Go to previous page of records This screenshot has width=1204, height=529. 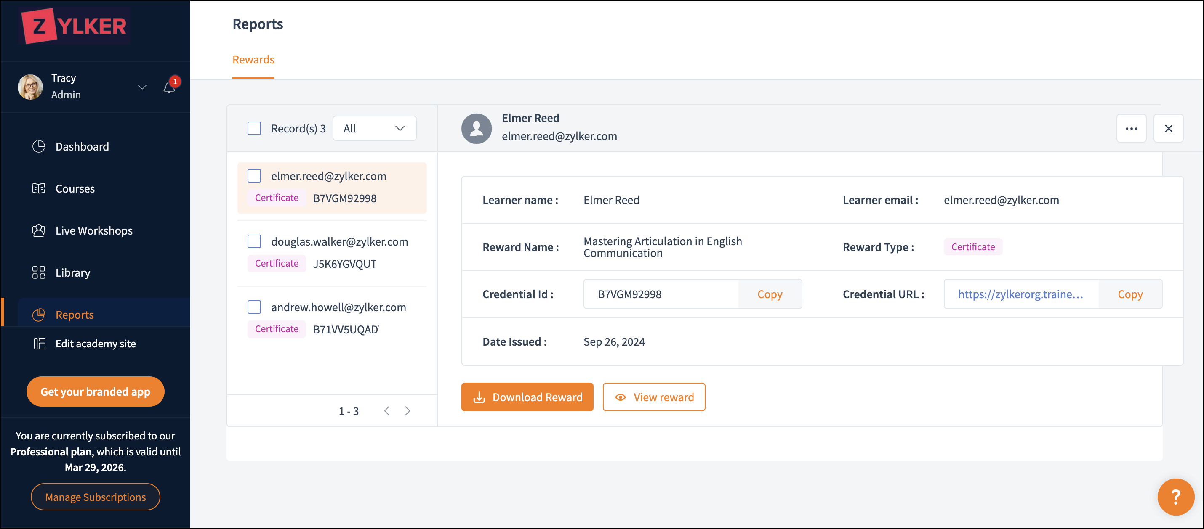[x=386, y=411]
